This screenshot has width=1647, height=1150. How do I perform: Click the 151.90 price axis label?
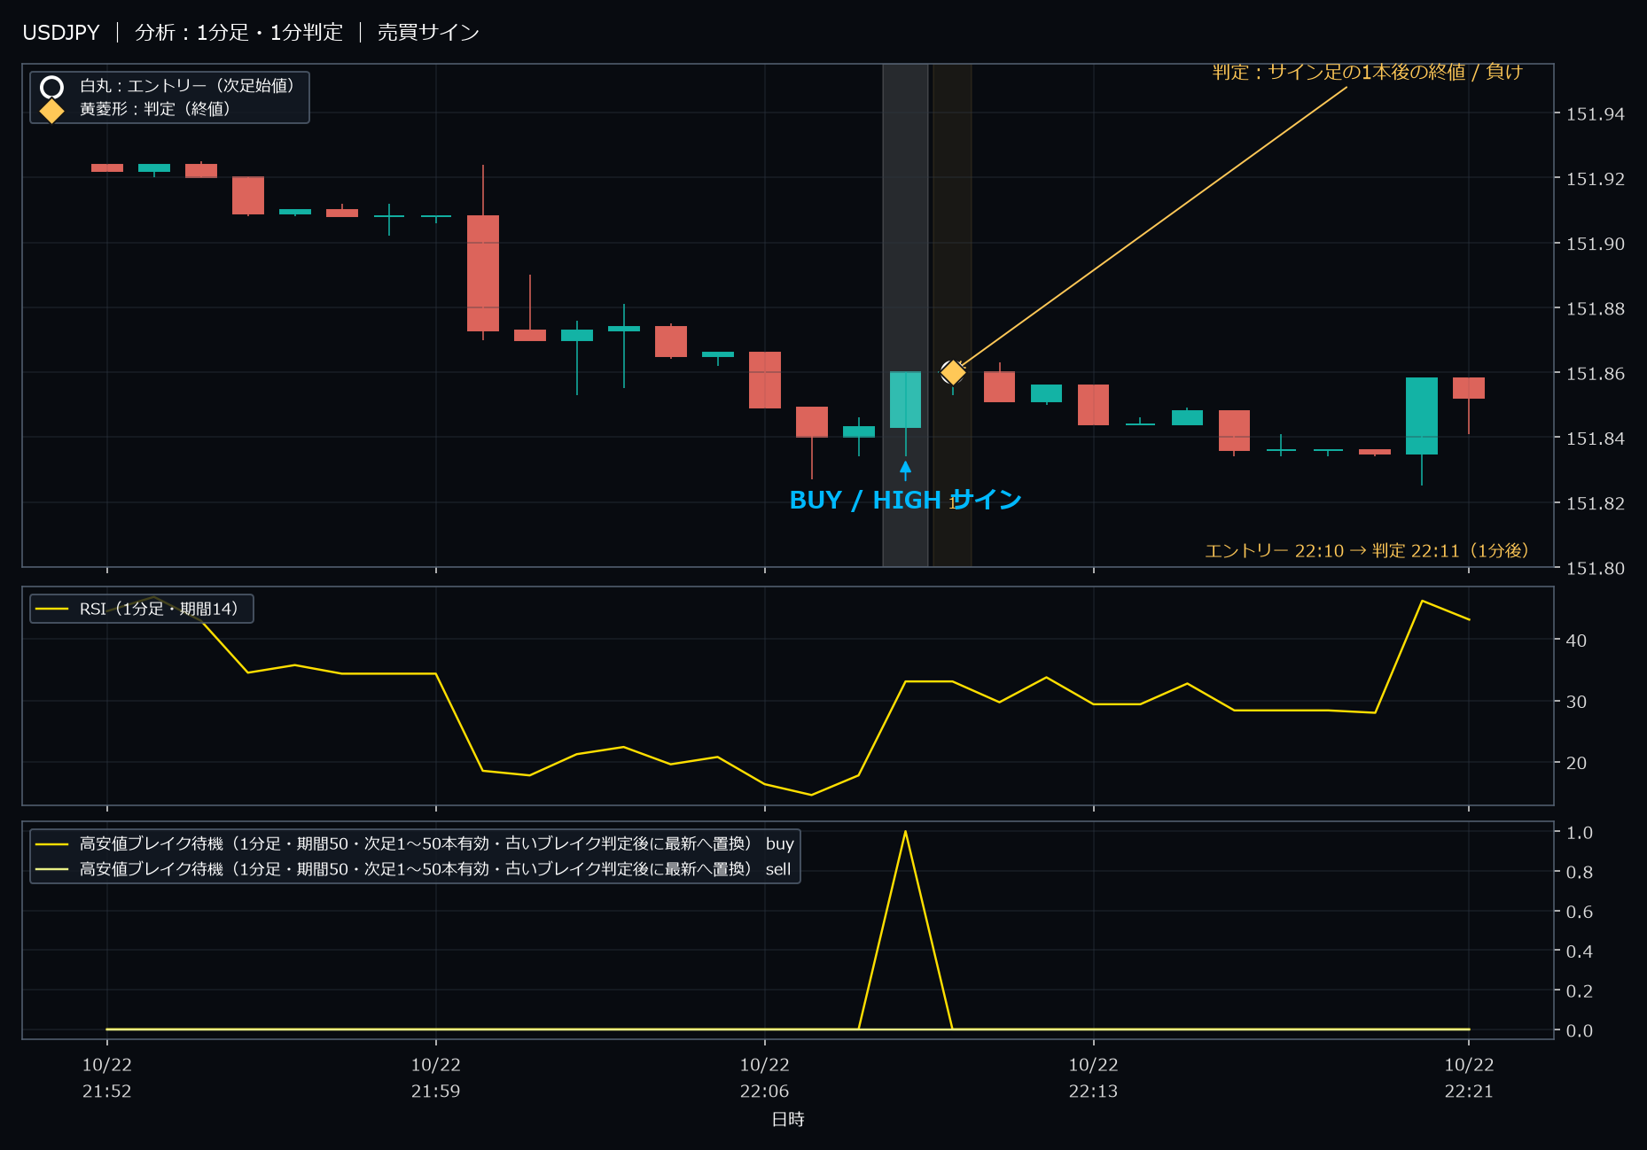[x=1596, y=245]
